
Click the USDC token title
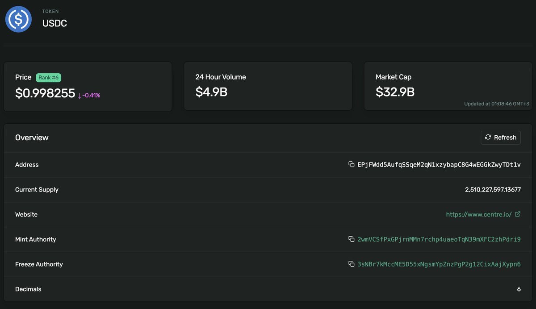click(x=54, y=24)
